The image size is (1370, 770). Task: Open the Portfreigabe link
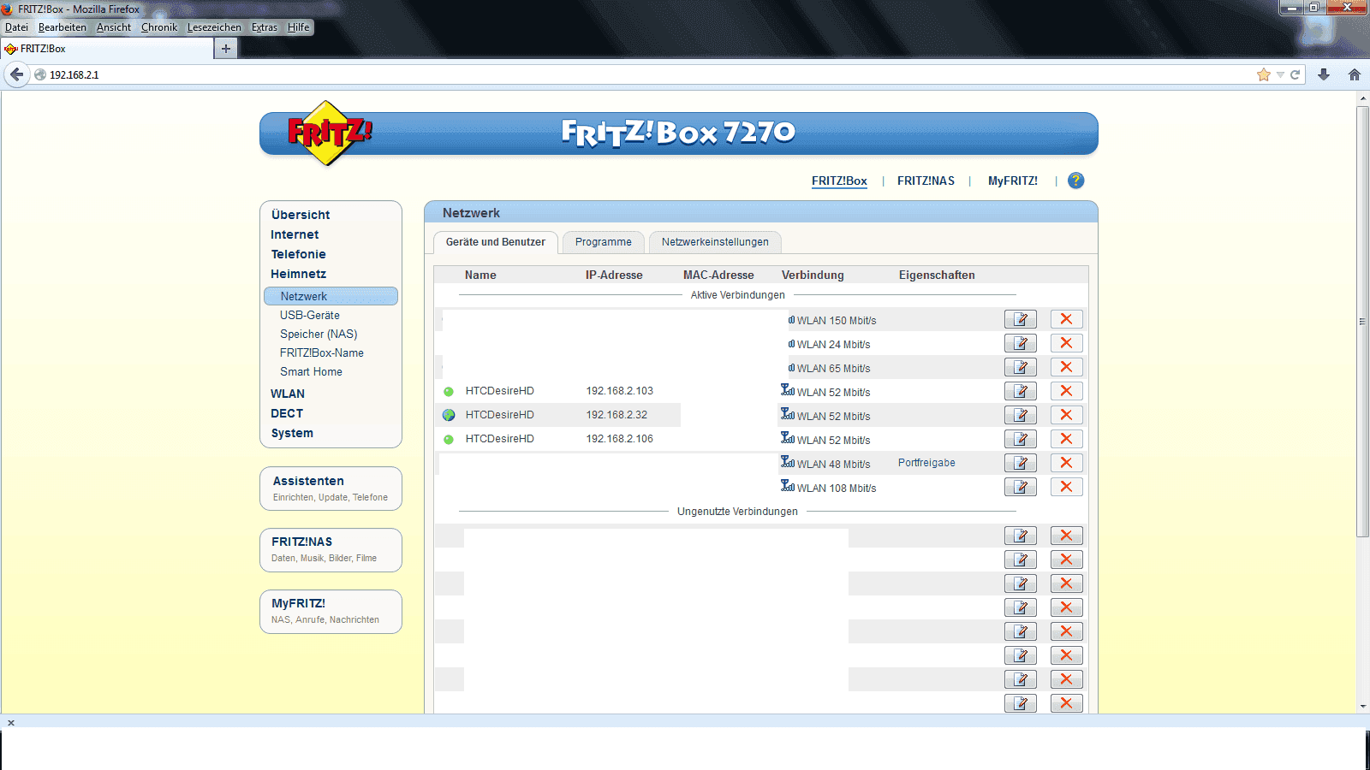click(x=926, y=463)
